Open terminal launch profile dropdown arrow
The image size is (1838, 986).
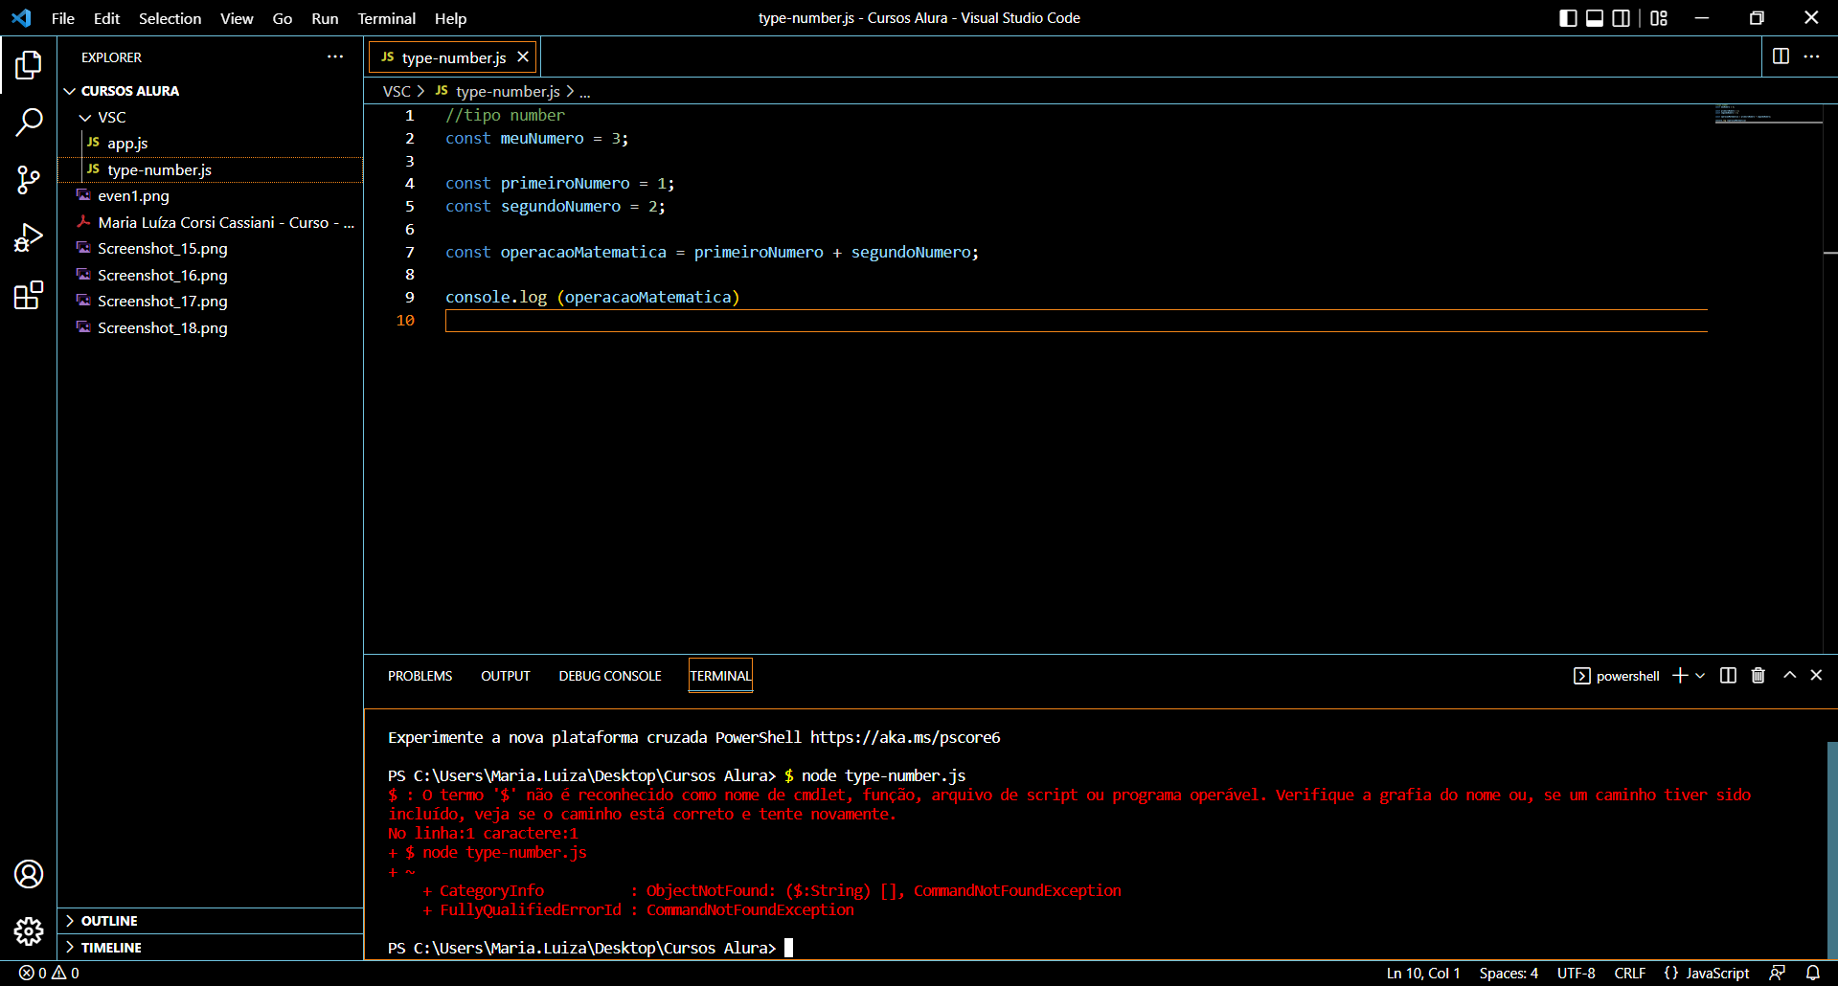(x=1700, y=676)
